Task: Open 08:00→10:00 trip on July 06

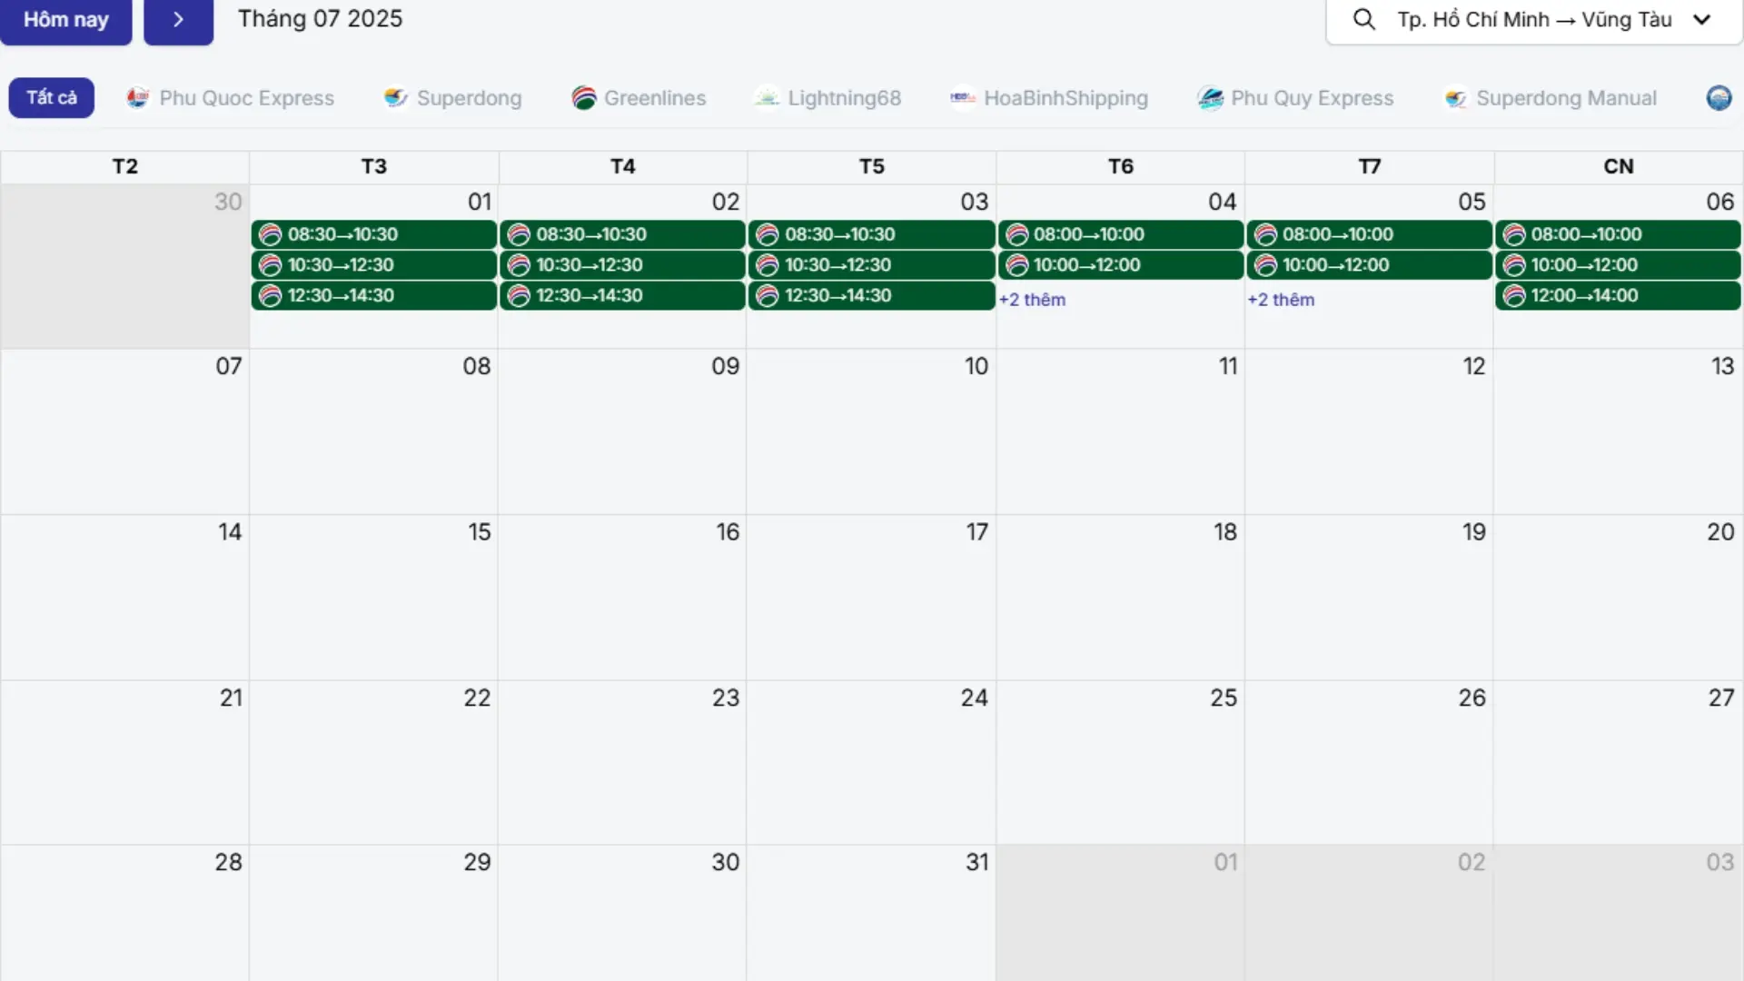Action: 1618,234
